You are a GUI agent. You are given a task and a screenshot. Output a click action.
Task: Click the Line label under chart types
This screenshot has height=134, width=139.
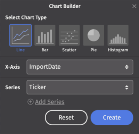tap(21, 50)
